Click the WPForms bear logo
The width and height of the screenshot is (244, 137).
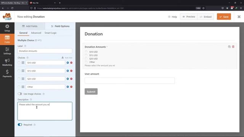[x=7, y=17]
